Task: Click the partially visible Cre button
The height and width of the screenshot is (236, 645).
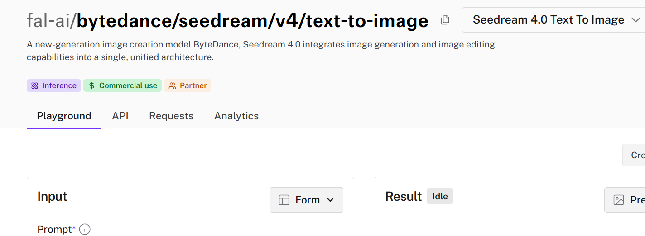Action: pos(634,155)
